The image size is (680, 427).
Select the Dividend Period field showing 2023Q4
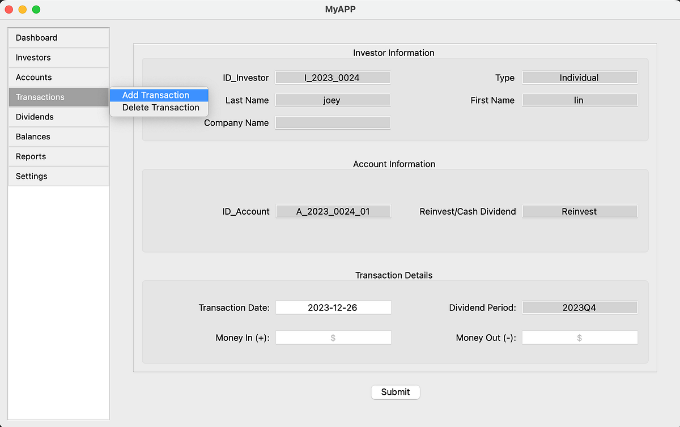pos(579,307)
